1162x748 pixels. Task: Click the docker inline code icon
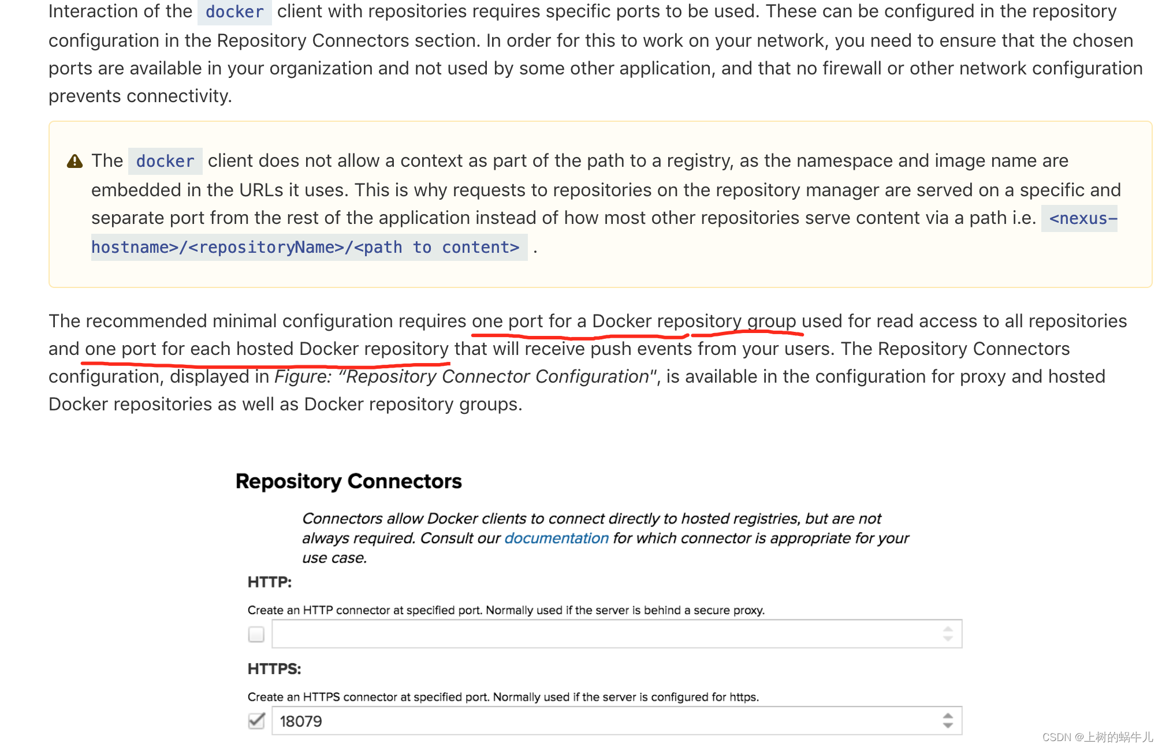(x=236, y=13)
